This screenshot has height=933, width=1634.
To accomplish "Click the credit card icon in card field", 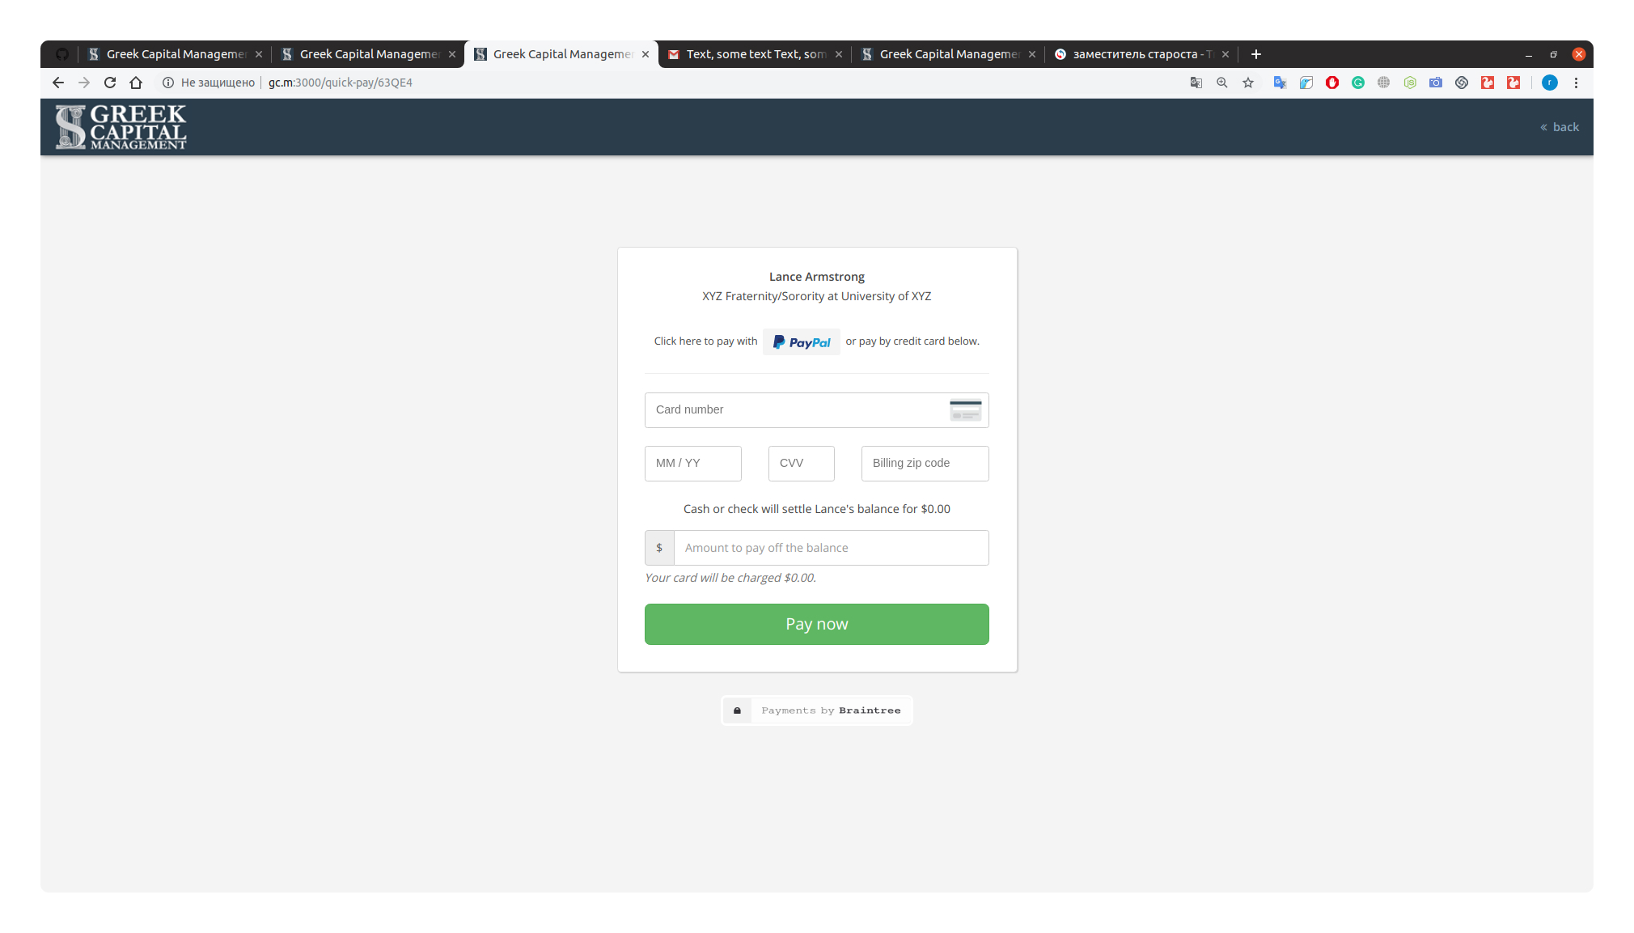I will [964, 409].
